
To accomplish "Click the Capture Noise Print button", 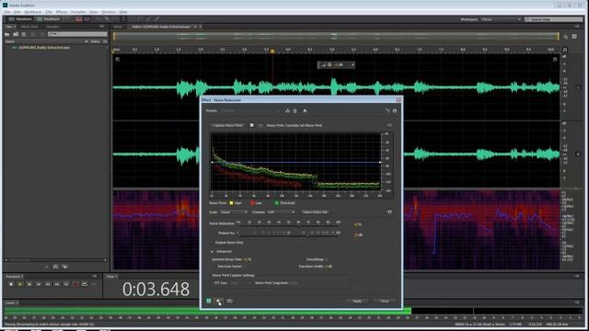I will click(x=227, y=125).
